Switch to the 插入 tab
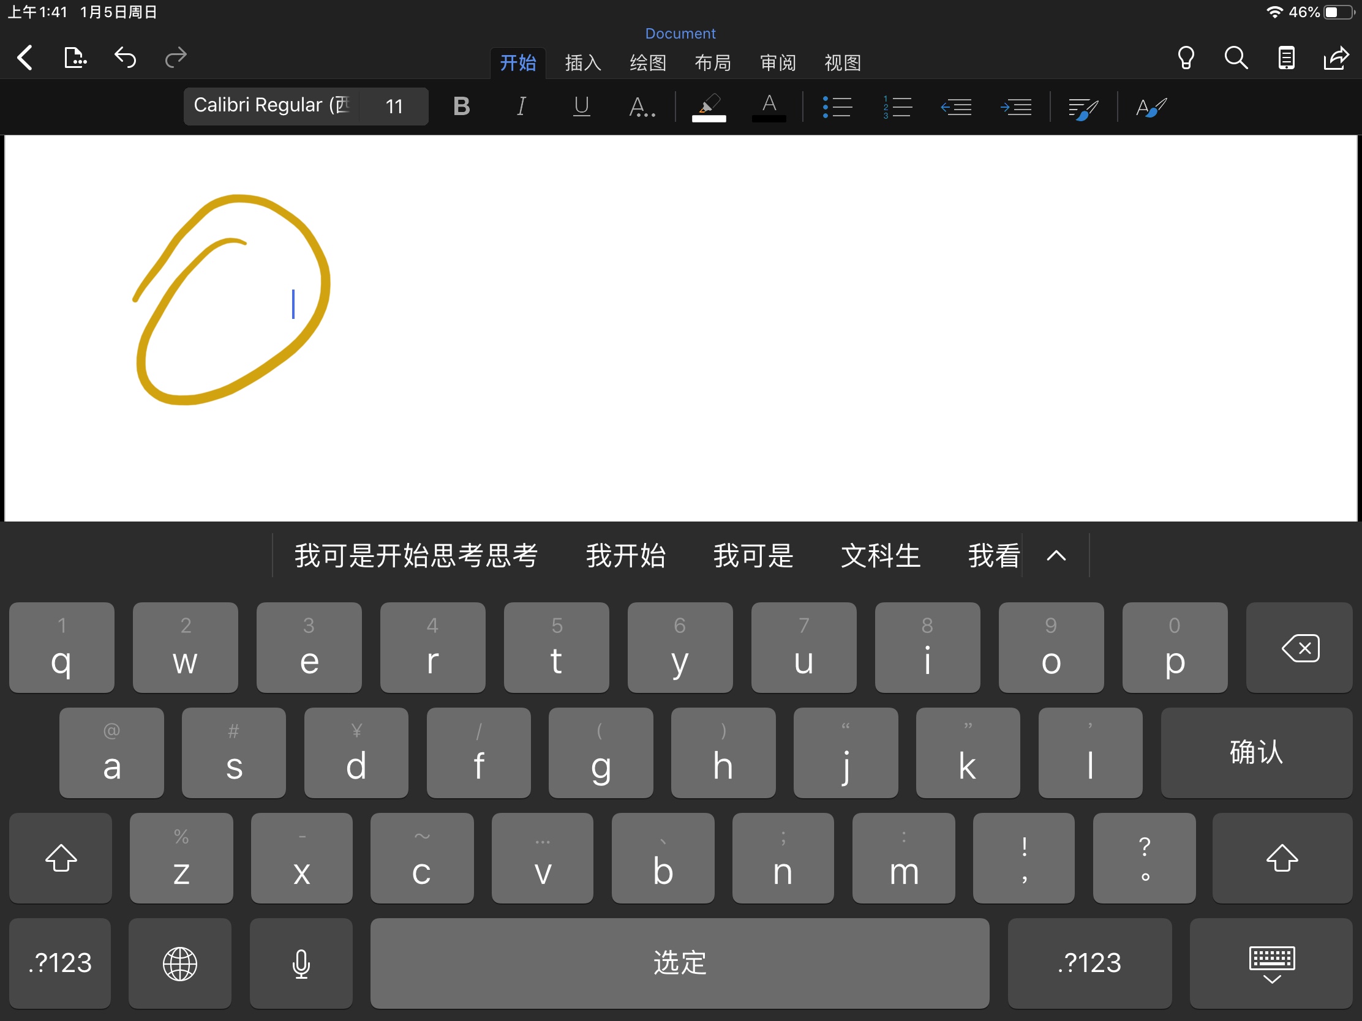The width and height of the screenshot is (1362, 1021). click(582, 63)
